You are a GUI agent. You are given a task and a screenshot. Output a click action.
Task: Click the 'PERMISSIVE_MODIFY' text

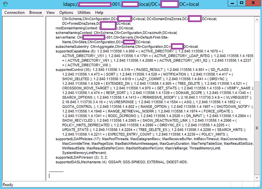click(x=159, y=97)
